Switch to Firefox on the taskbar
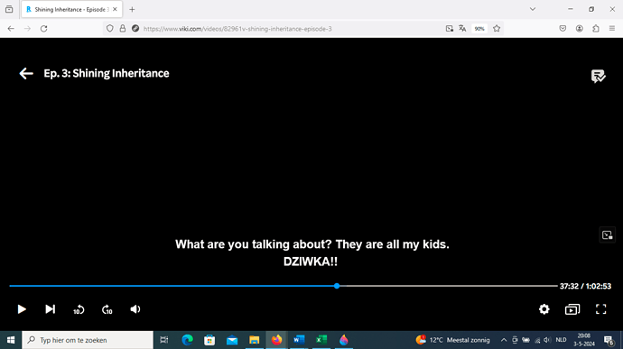Screen dimensions: 623x349 [x=276, y=340]
